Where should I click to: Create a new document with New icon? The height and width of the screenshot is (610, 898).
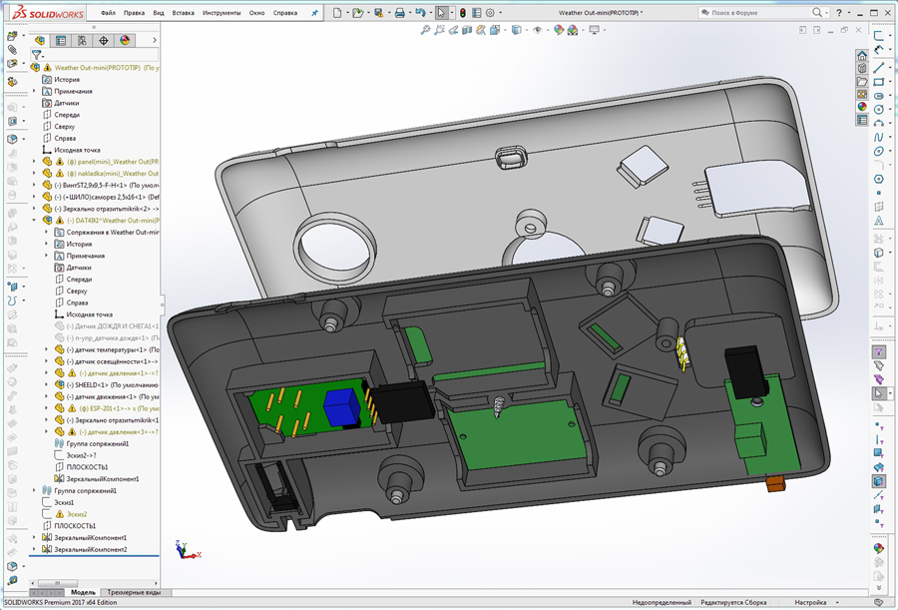[x=338, y=13]
